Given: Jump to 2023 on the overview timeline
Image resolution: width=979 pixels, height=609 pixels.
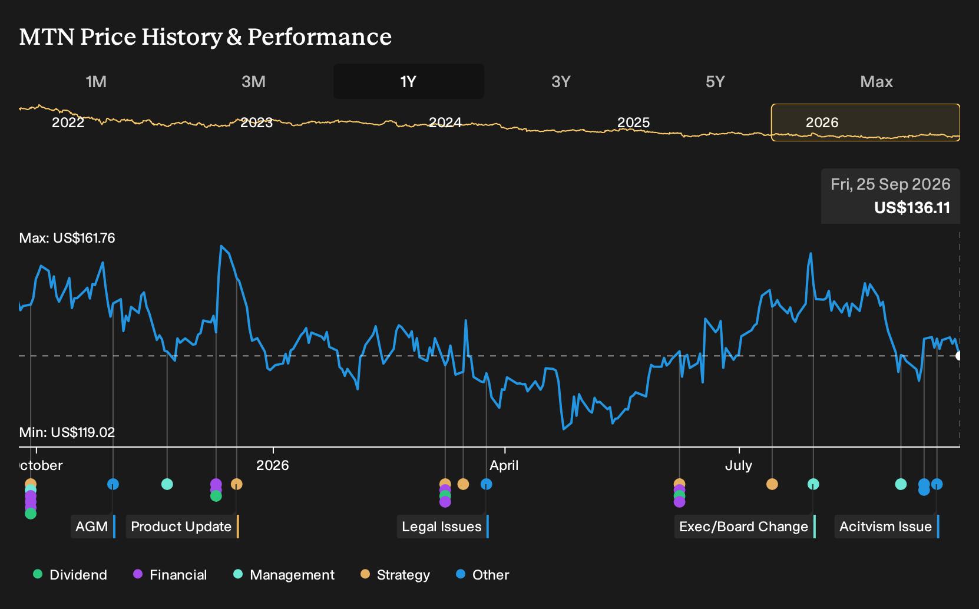Looking at the screenshot, I should (x=257, y=123).
